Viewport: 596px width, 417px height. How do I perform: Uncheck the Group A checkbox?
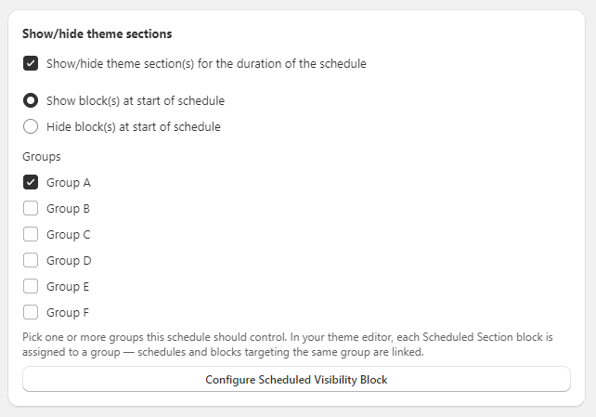31,182
